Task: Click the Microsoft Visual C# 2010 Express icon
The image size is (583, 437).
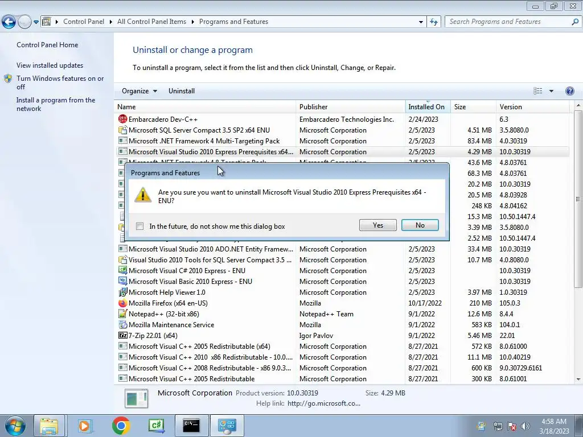Action: pos(122,270)
